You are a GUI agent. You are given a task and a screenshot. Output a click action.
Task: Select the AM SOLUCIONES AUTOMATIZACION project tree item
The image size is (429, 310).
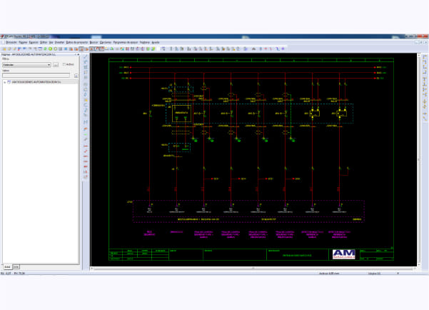coord(36,82)
